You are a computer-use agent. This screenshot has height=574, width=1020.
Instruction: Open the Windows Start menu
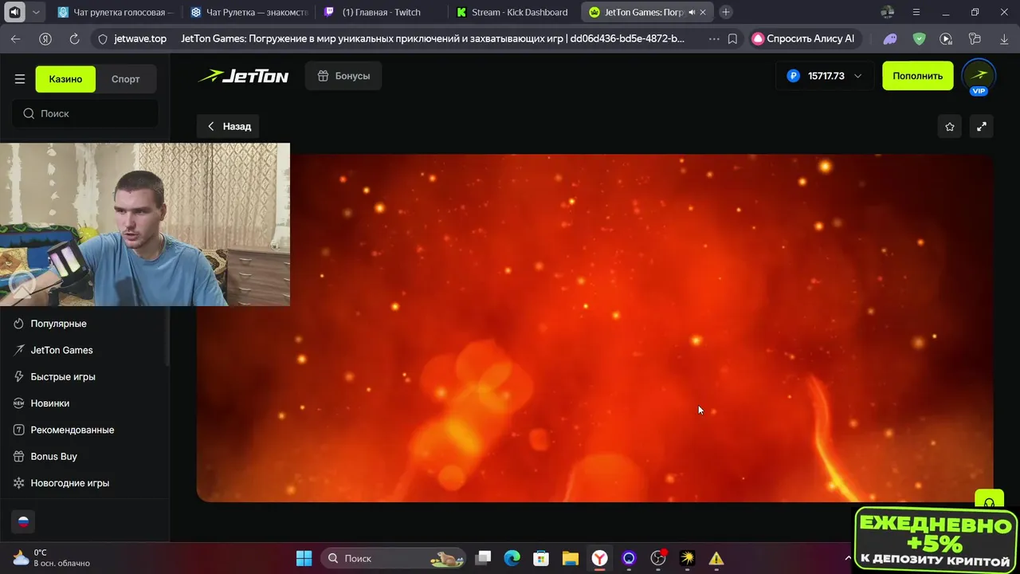304,558
